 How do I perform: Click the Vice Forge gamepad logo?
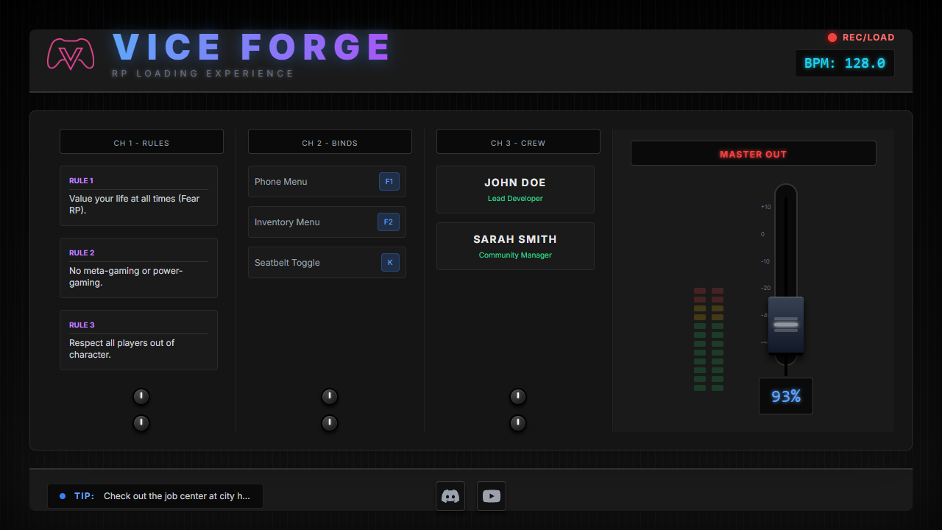tap(71, 54)
